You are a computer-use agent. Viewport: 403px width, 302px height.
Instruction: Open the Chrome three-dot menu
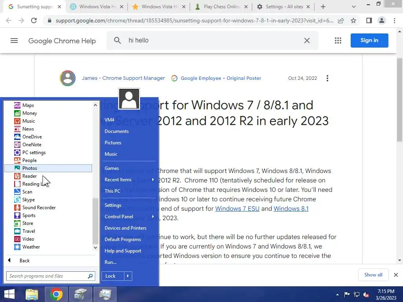click(394, 20)
